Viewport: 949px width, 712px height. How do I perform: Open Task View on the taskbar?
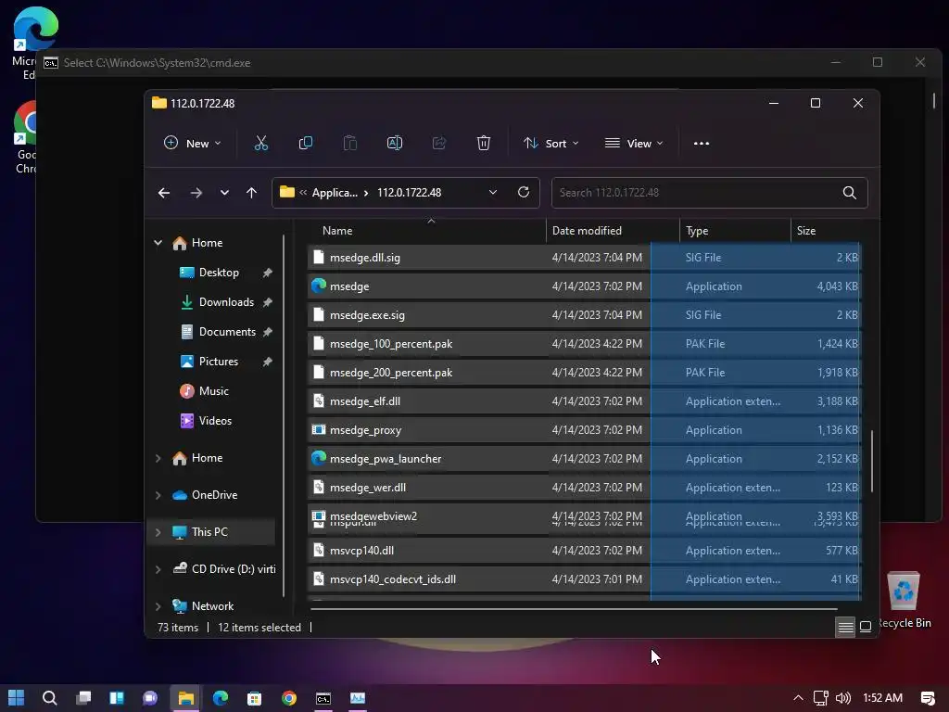[83, 698]
